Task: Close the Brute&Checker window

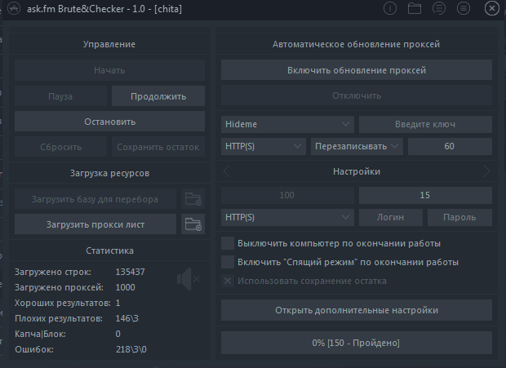Action: point(492,8)
